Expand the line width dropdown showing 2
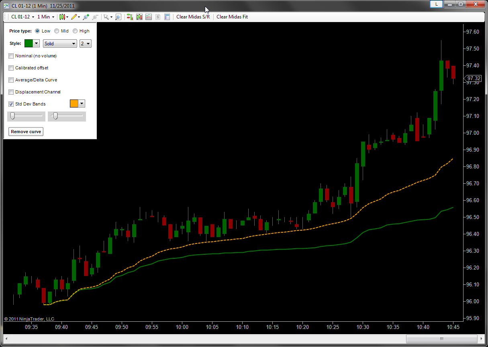 click(x=86, y=44)
